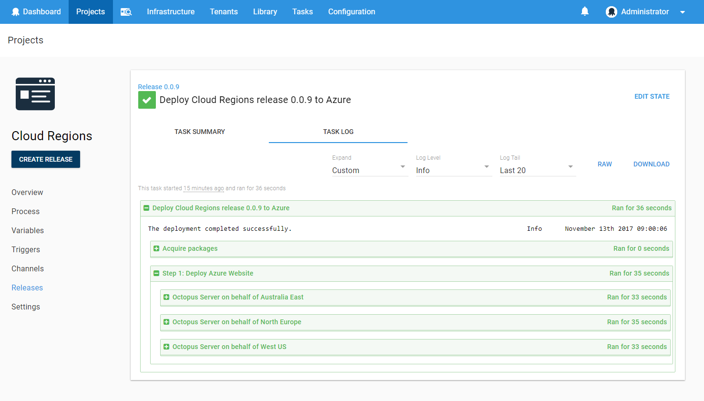Open the notifications bell

click(585, 11)
